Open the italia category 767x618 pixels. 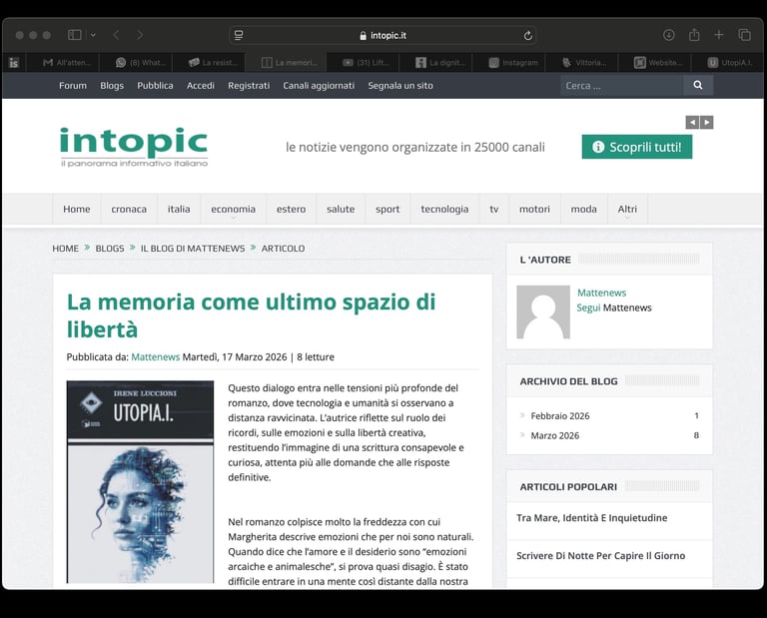pos(179,210)
